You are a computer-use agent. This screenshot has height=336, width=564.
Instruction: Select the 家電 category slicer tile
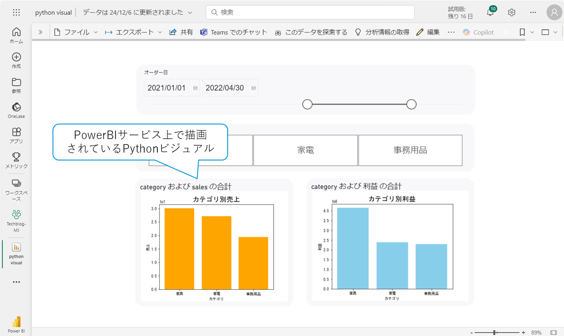pyautogui.click(x=305, y=150)
